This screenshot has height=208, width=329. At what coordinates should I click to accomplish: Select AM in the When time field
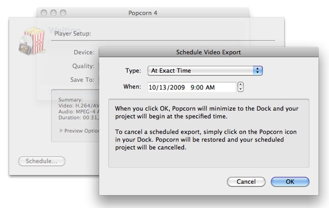(x=210, y=87)
